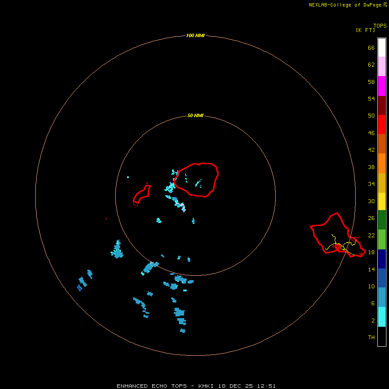Click the legend value '26'
The image size is (389, 389).
[x=371, y=218]
